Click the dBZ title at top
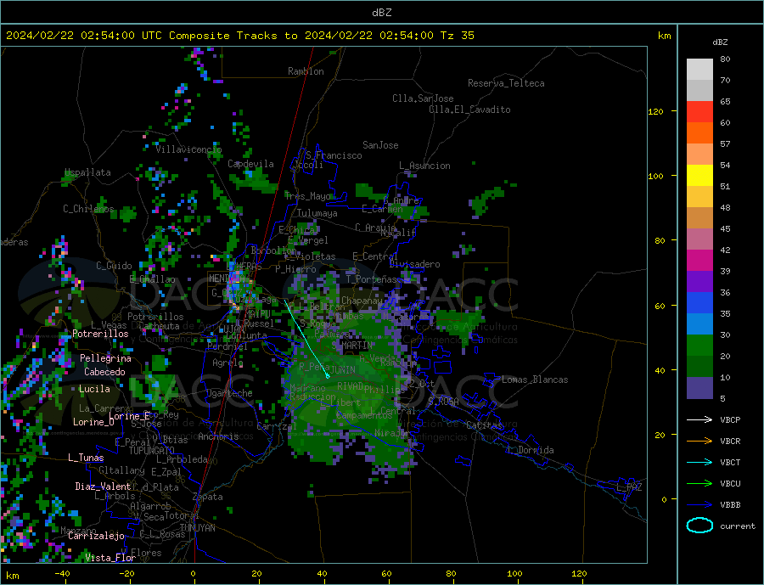 381,13
